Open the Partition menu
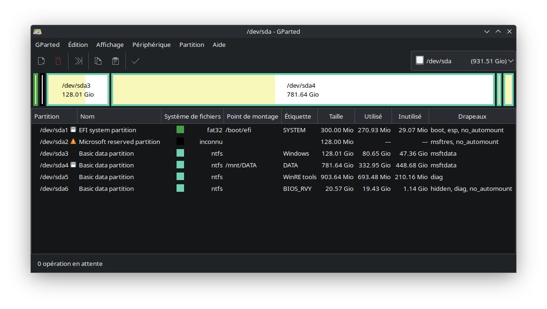 (192, 45)
